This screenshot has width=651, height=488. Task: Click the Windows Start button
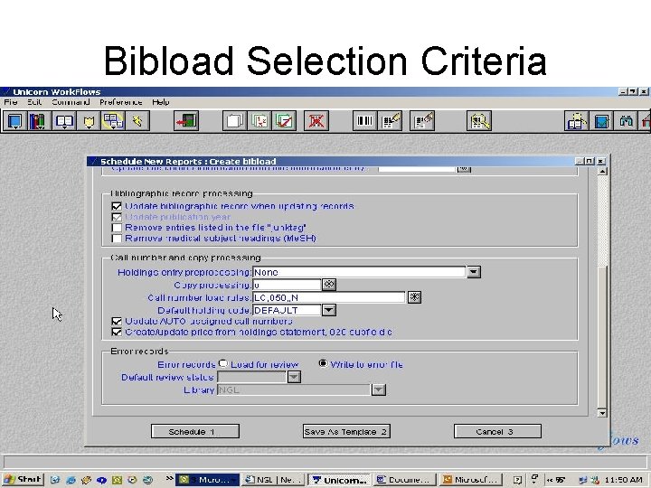24,480
